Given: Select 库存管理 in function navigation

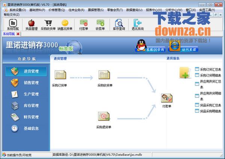Looking at the screenshot, I should pos(26,106).
